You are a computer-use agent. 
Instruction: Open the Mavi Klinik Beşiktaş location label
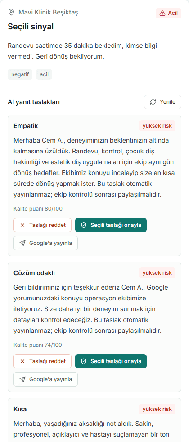click(48, 13)
